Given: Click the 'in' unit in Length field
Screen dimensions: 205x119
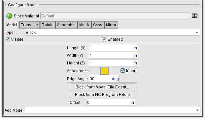Looking at the screenshot, I should (135, 48).
